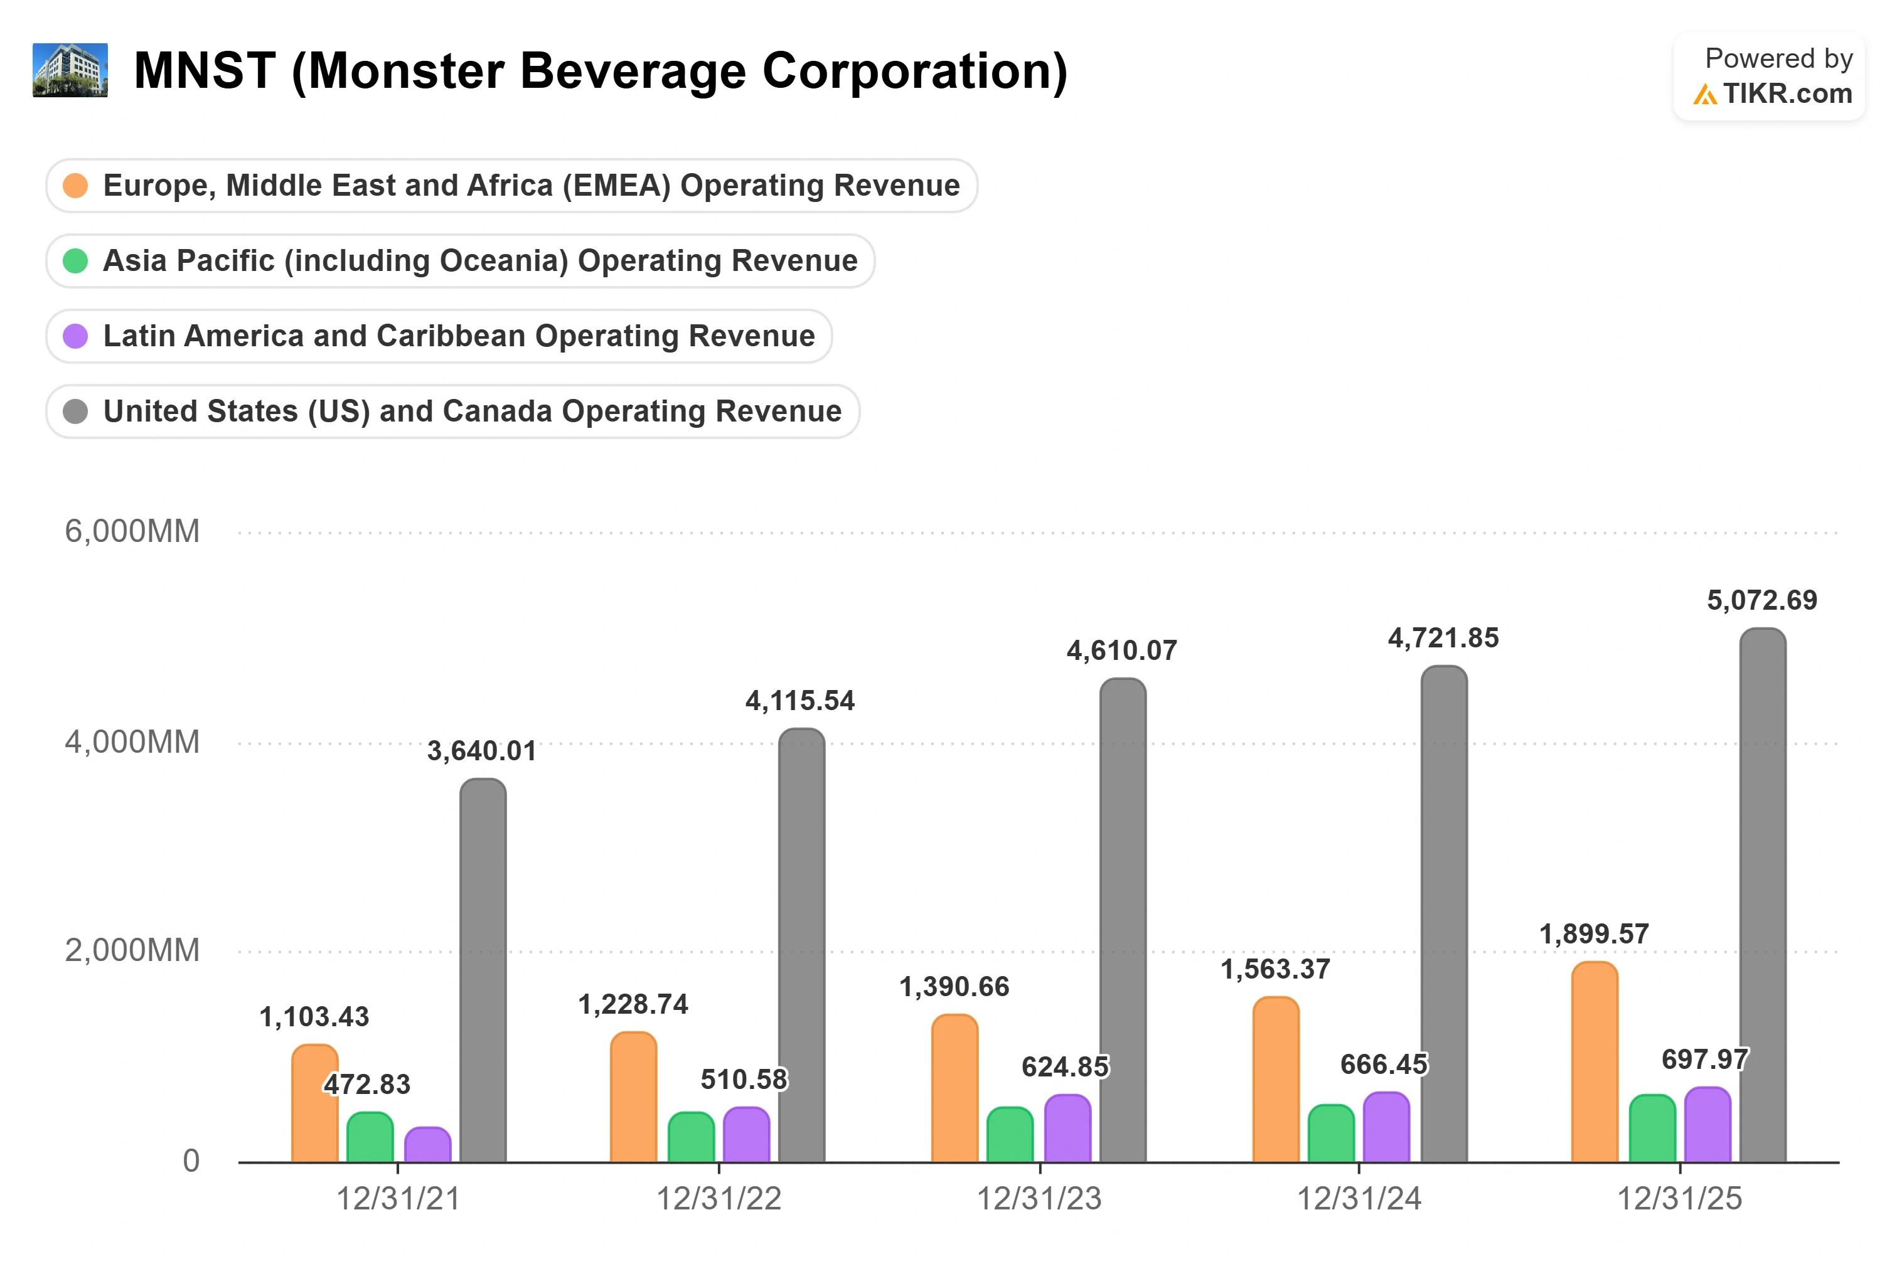Click the 0 y-axis label
The image size is (1897, 1264).
tap(191, 1162)
